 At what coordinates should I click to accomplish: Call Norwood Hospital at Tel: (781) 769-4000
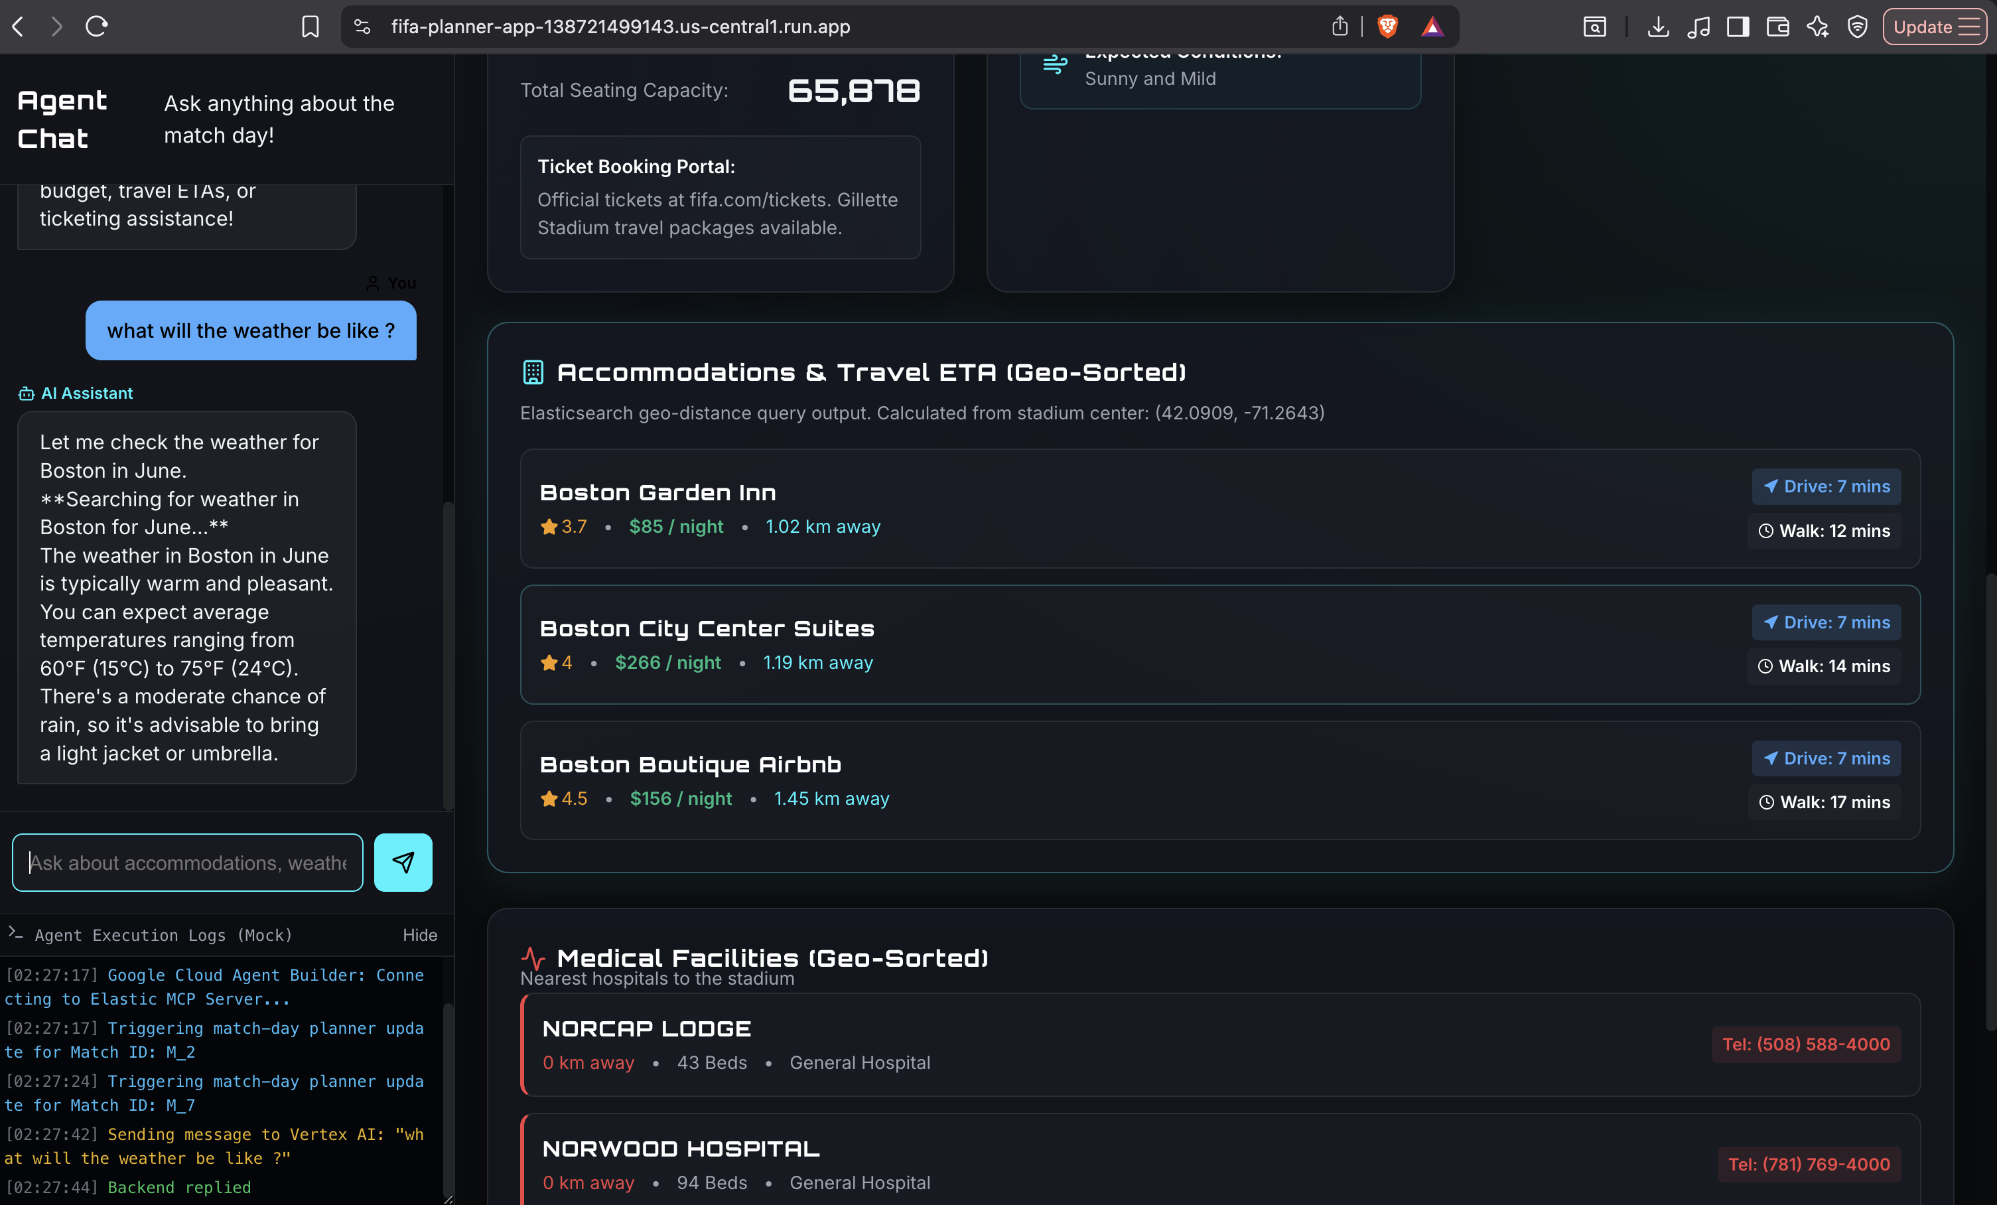(x=1809, y=1164)
